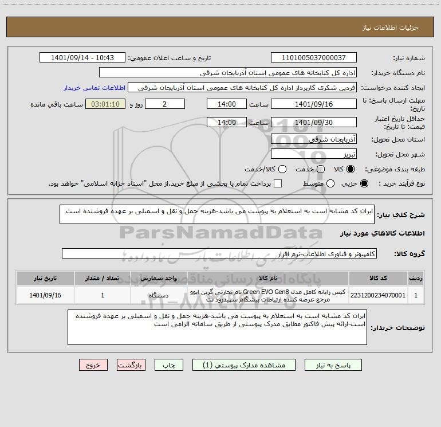Click the 'ردیف' column header

[416, 278]
